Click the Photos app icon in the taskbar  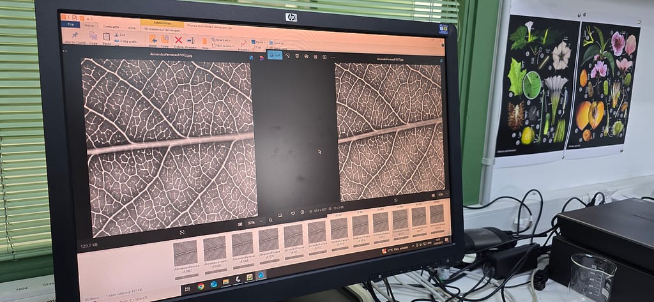click(261, 275)
